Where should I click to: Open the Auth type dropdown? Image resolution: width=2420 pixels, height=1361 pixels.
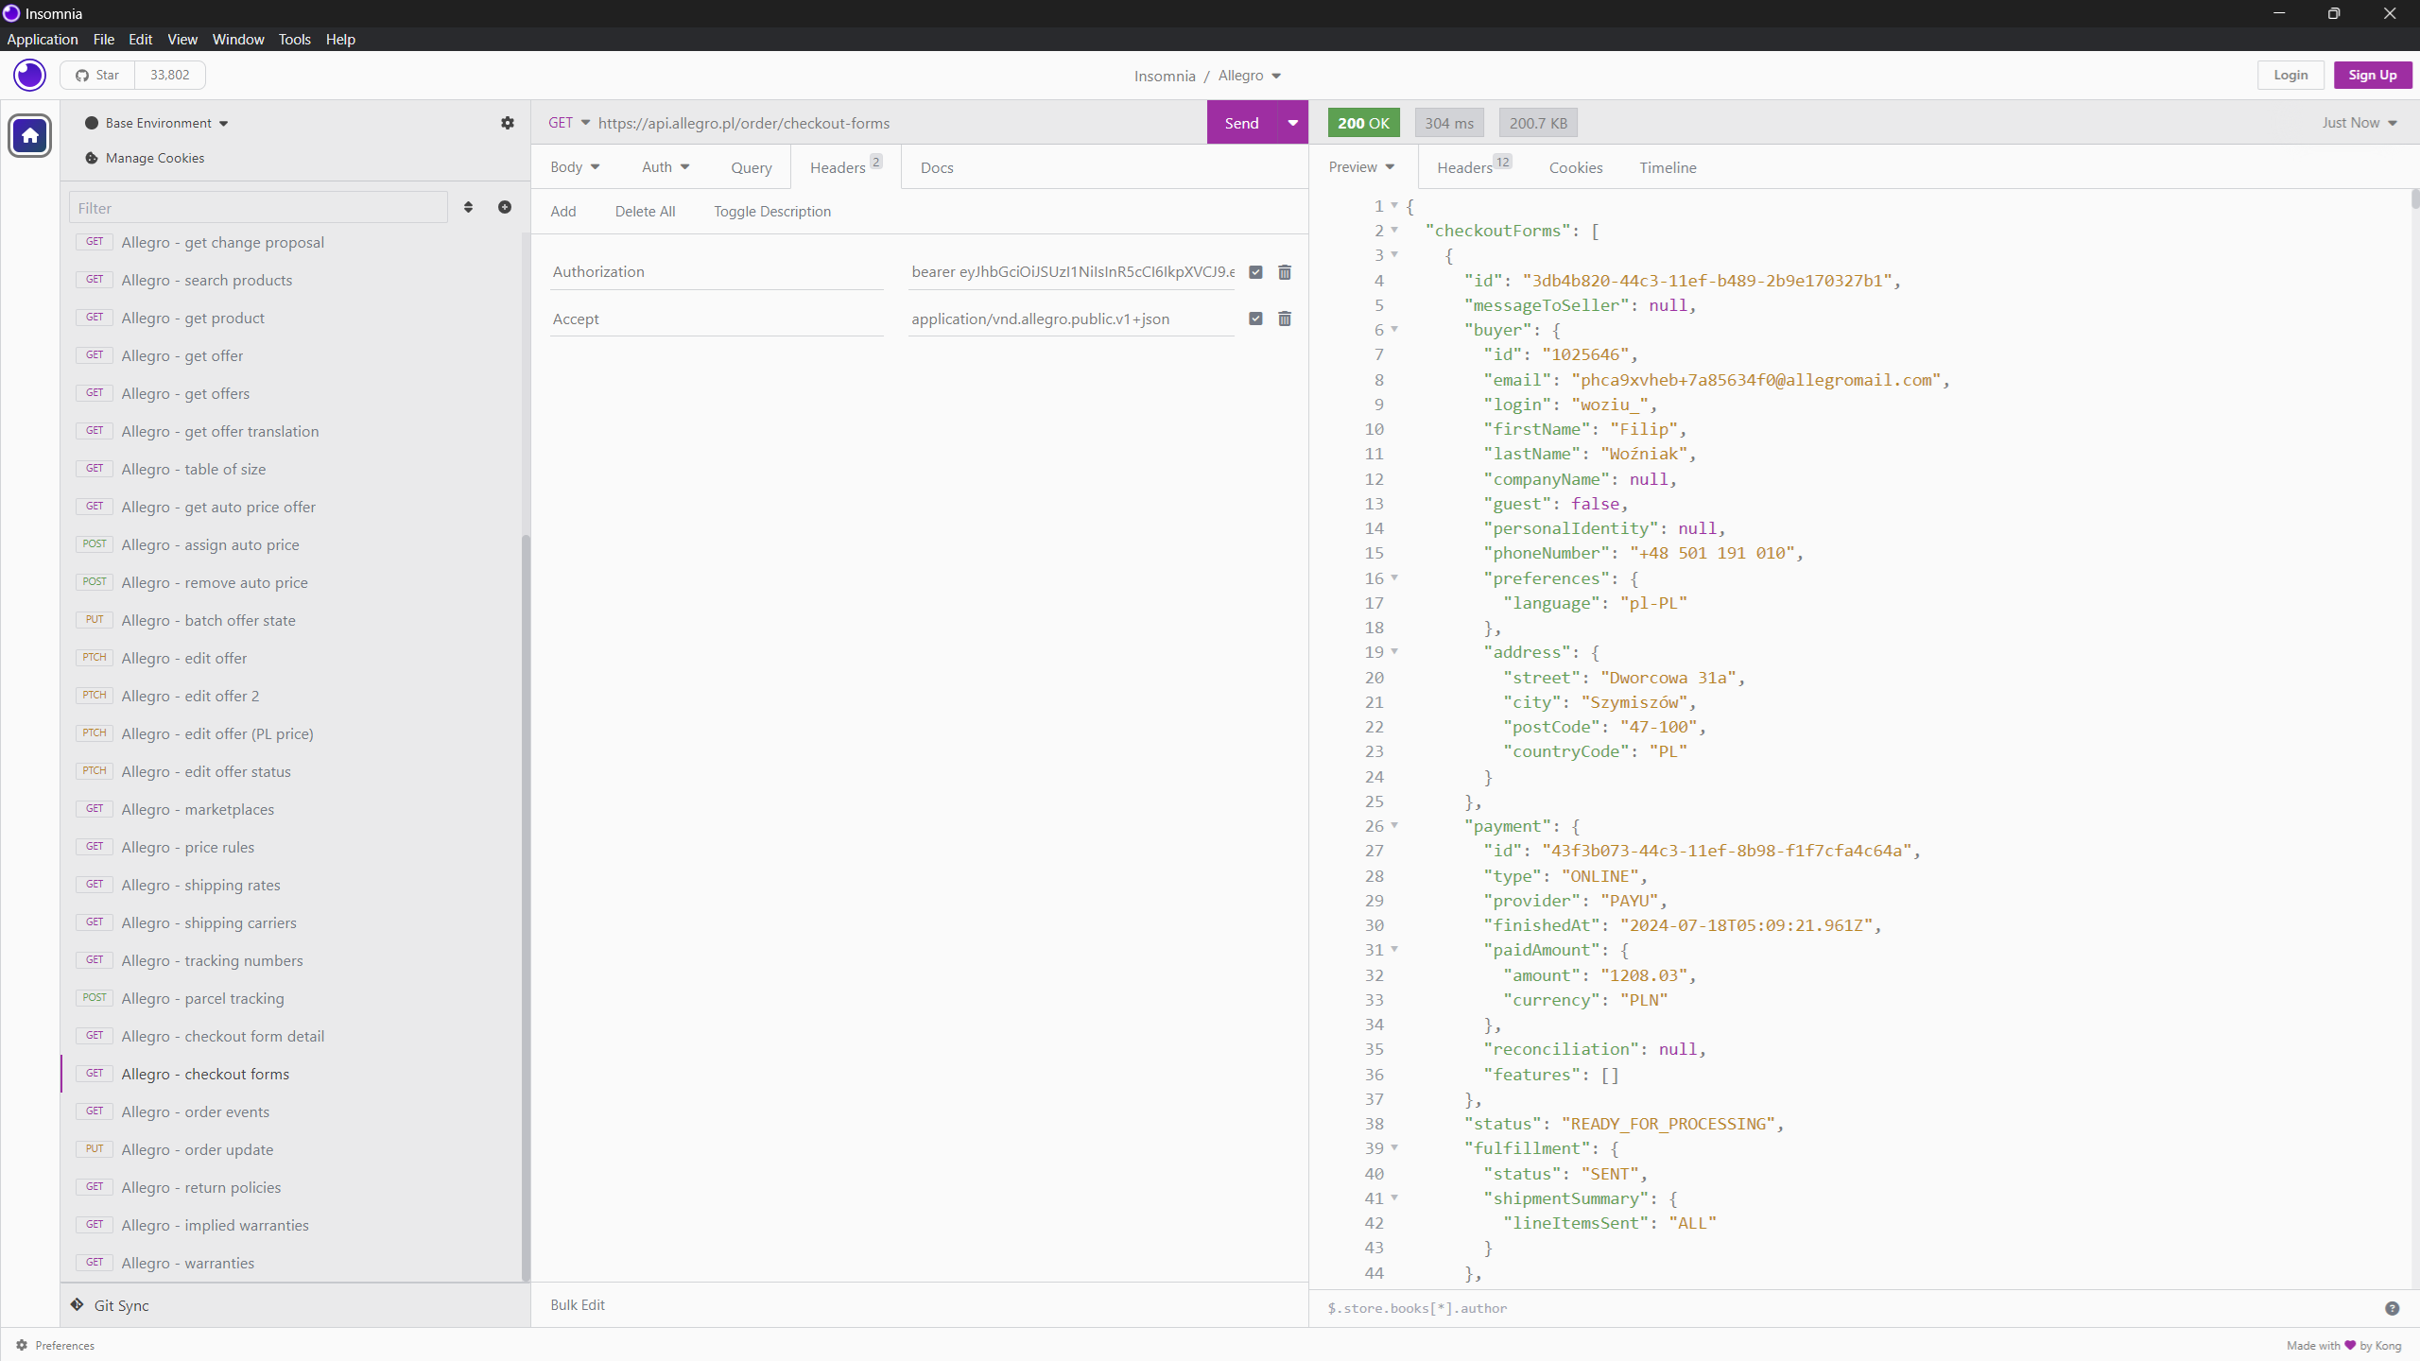pyautogui.click(x=665, y=167)
